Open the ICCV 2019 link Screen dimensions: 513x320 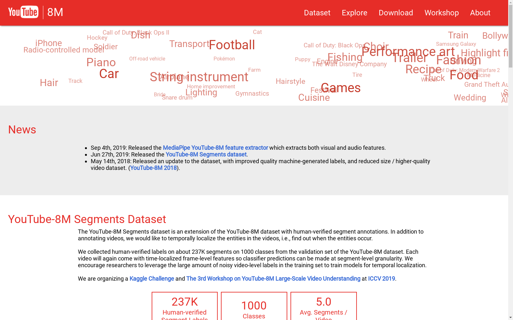382,279
